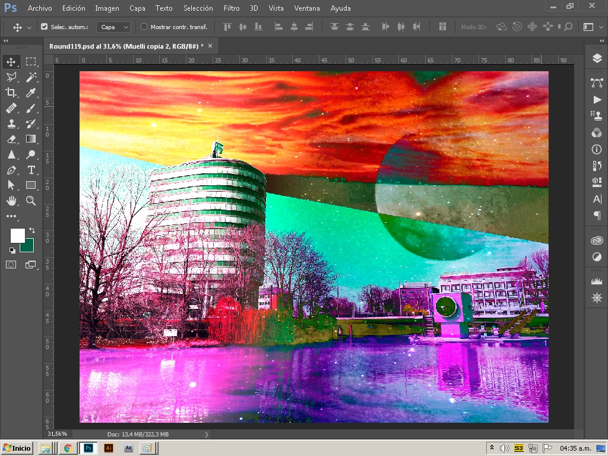
Task: Click the Auto-Align Layers icon
Action: [442, 27]
